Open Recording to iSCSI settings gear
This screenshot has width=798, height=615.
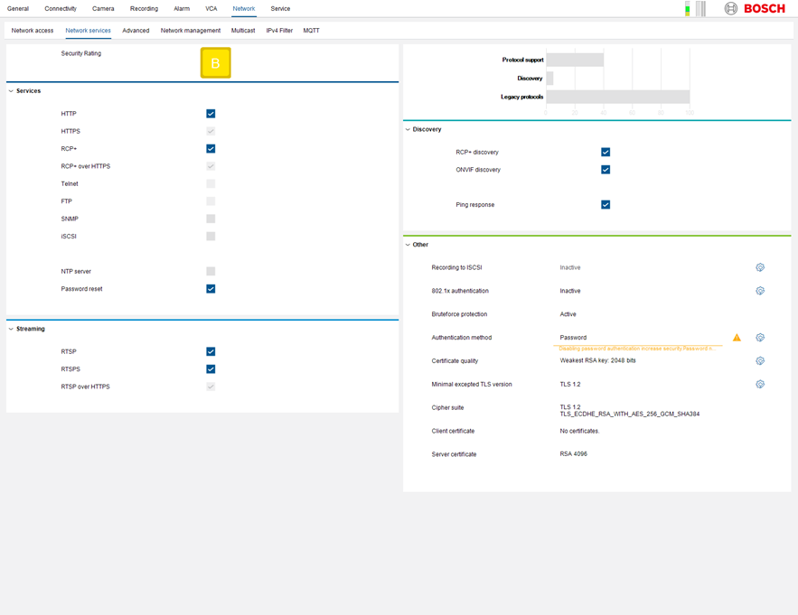[x=760, y=268]
